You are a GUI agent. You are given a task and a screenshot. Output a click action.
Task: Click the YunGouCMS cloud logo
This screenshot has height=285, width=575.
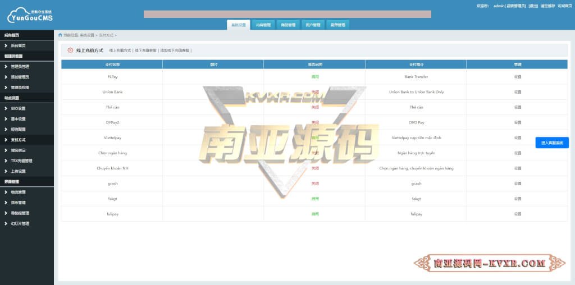29,15
